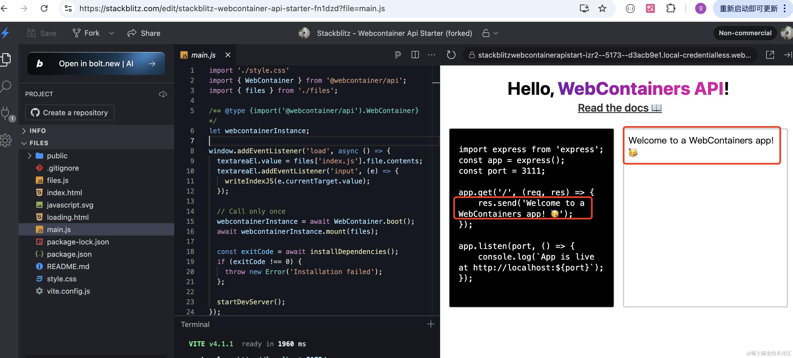Click the StackBlitz lightning bolt logo
The width and height of the screenshot is (793, 358).
pos(5,33)
